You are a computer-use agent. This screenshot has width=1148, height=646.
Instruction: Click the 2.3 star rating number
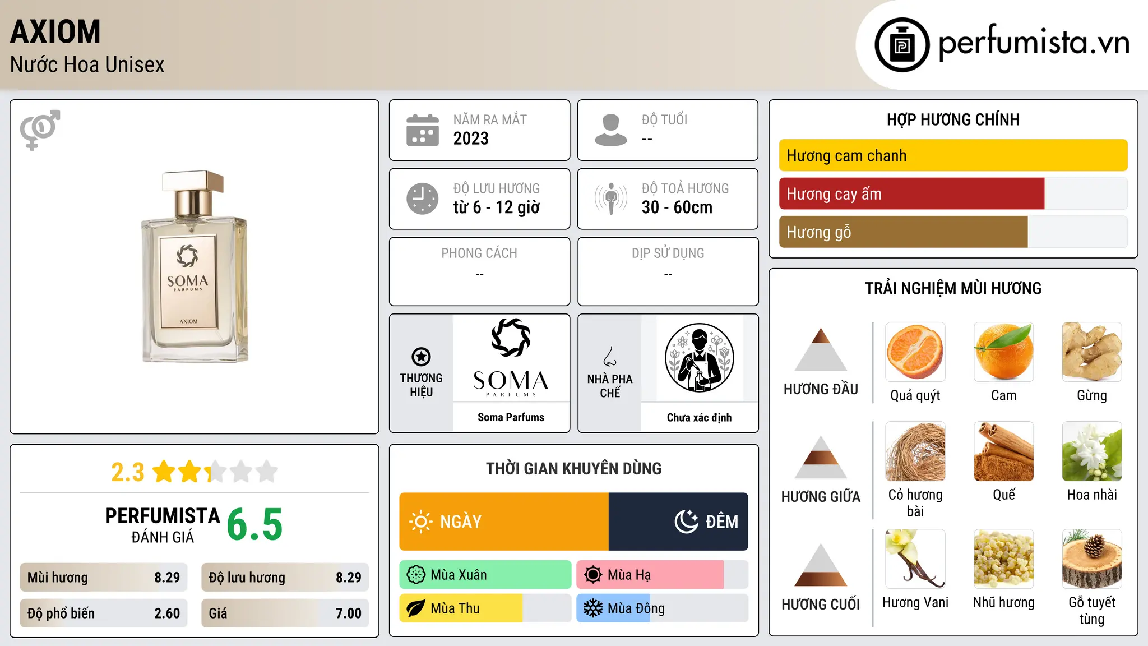click(x=128, y=472)
